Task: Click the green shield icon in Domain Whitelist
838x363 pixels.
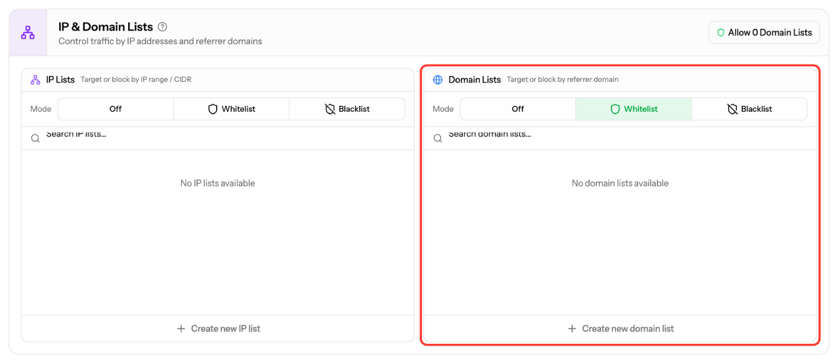Action: (x=615, y=109)
